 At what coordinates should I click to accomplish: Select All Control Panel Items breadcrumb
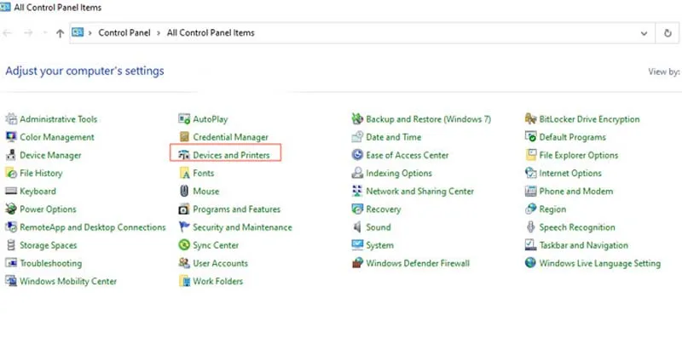pos(211,32)
